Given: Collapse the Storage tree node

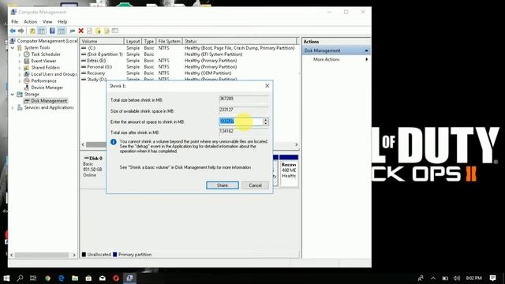Looking at the screenshot, I should point(13,95).
